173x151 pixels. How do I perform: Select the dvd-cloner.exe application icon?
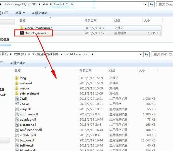tap(22, 33)
